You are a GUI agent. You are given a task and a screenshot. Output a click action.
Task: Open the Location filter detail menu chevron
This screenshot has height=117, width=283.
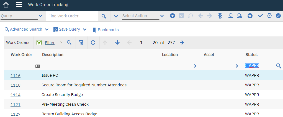(x=195, y=66)
